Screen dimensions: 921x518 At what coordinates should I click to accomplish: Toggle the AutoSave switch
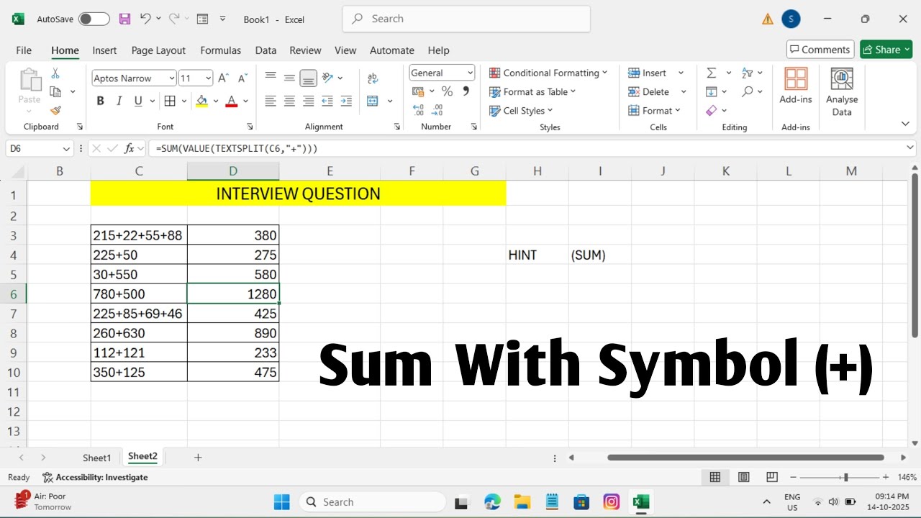(94, 19)
